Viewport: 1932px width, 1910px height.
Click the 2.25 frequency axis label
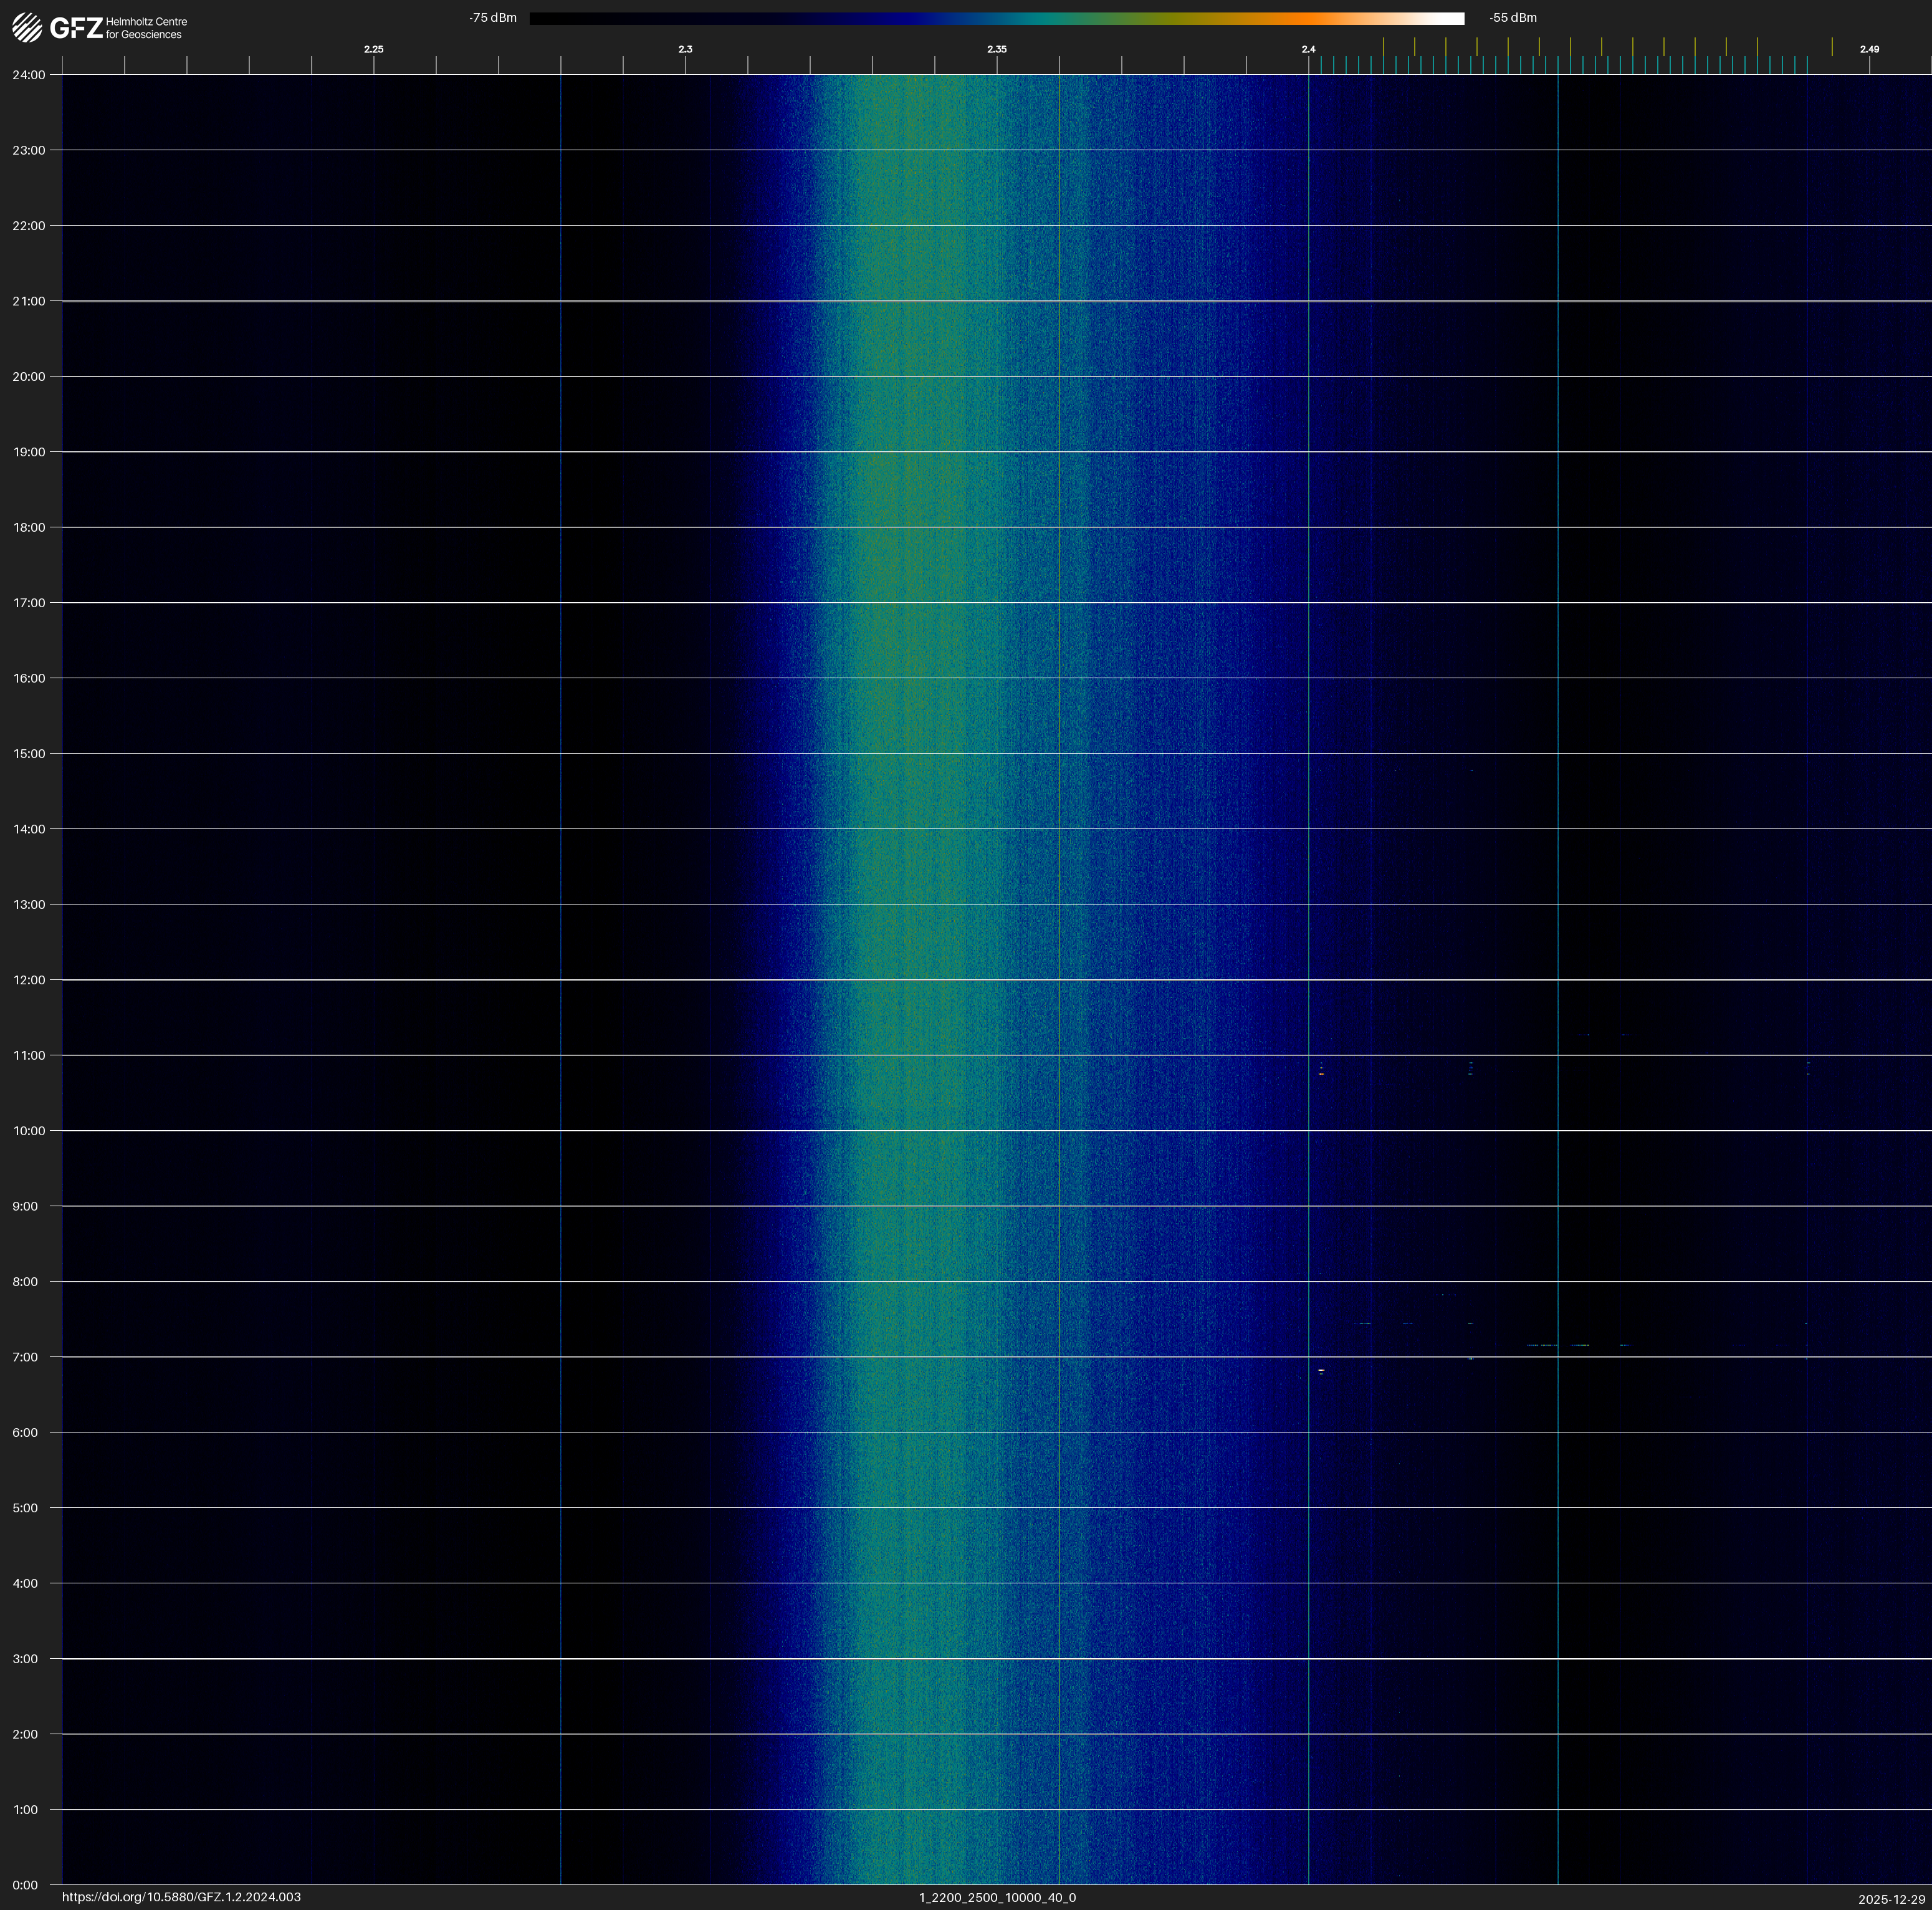pos(373,49)
